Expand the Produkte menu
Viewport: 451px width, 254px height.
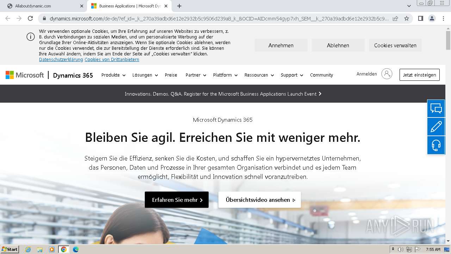click(x=113, y=75)
